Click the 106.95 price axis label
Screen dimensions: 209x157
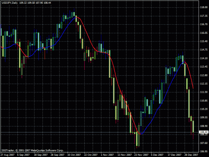click(x=204, y=152)
